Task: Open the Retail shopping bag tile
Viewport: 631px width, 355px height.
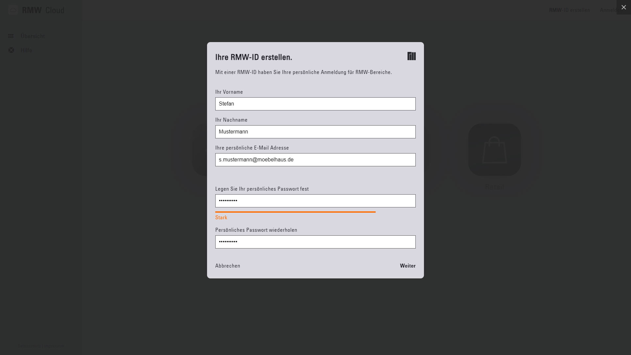Action: [x=494, y=150]
